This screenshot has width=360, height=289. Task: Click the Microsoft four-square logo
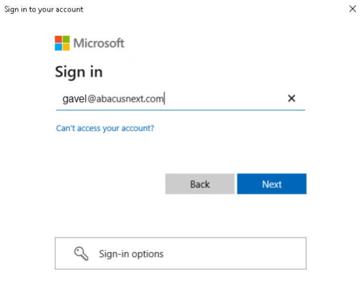pos(62,43)
